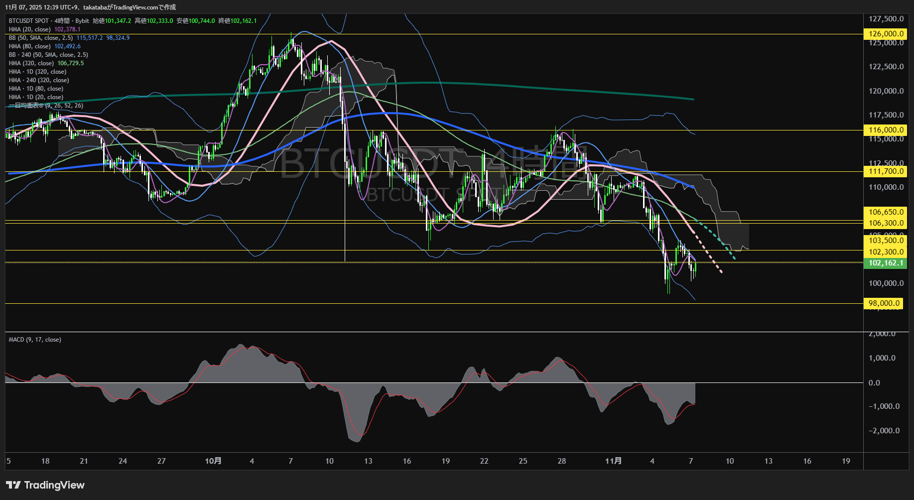The height and width of the screenshot is (500, 914).
Task: Click the 10月 marker on time axis
Action: point(213,461)
